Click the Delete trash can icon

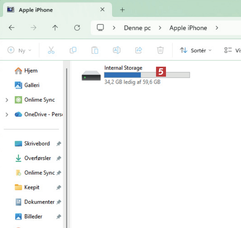click(x=160, y=50)
